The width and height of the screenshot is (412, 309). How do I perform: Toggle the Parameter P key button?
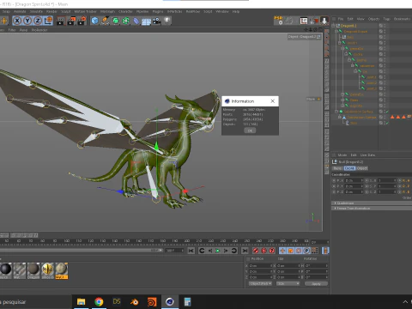[x=306, y=251]
